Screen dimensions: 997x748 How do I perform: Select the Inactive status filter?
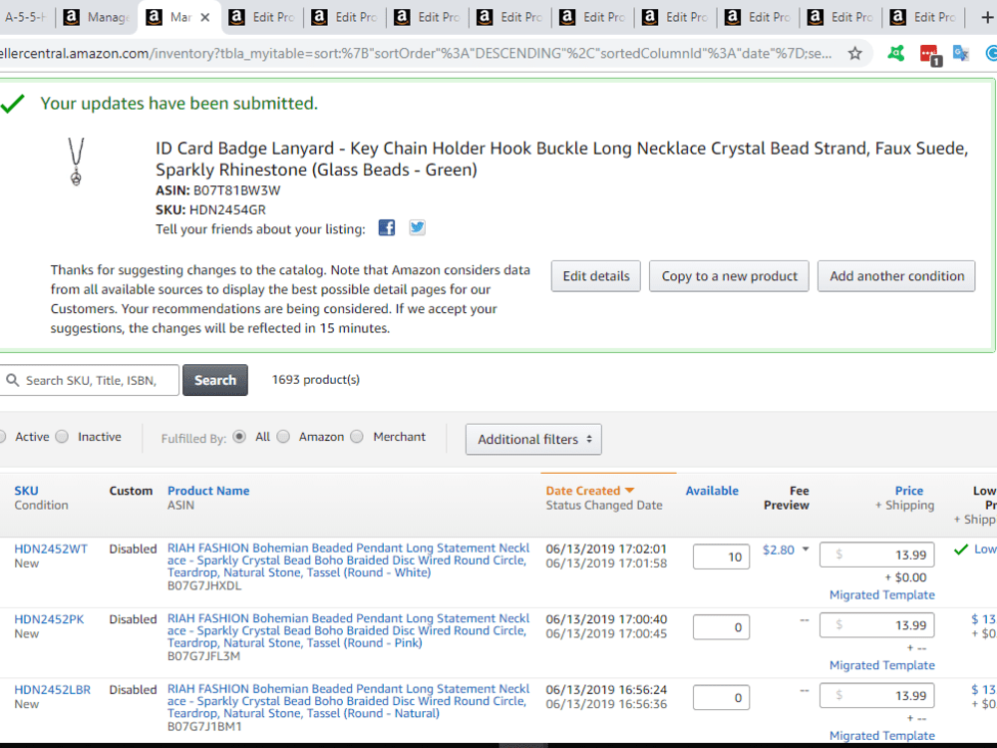tap(62, 437)
